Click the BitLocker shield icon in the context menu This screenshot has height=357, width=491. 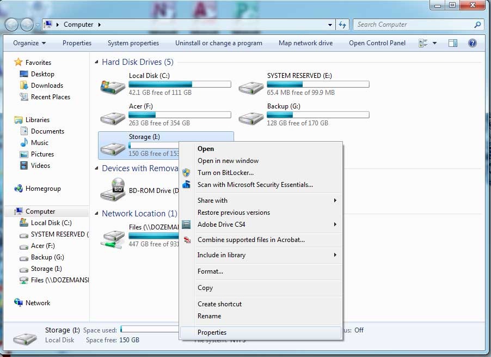click(x=186, y=172)
